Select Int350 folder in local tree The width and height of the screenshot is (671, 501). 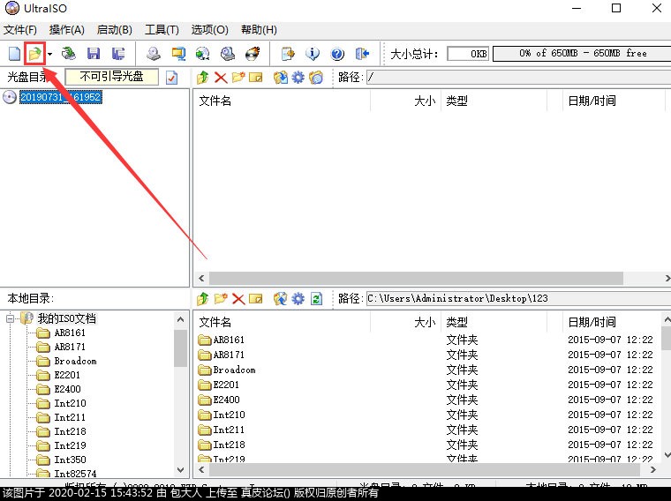tap(70, 460)
